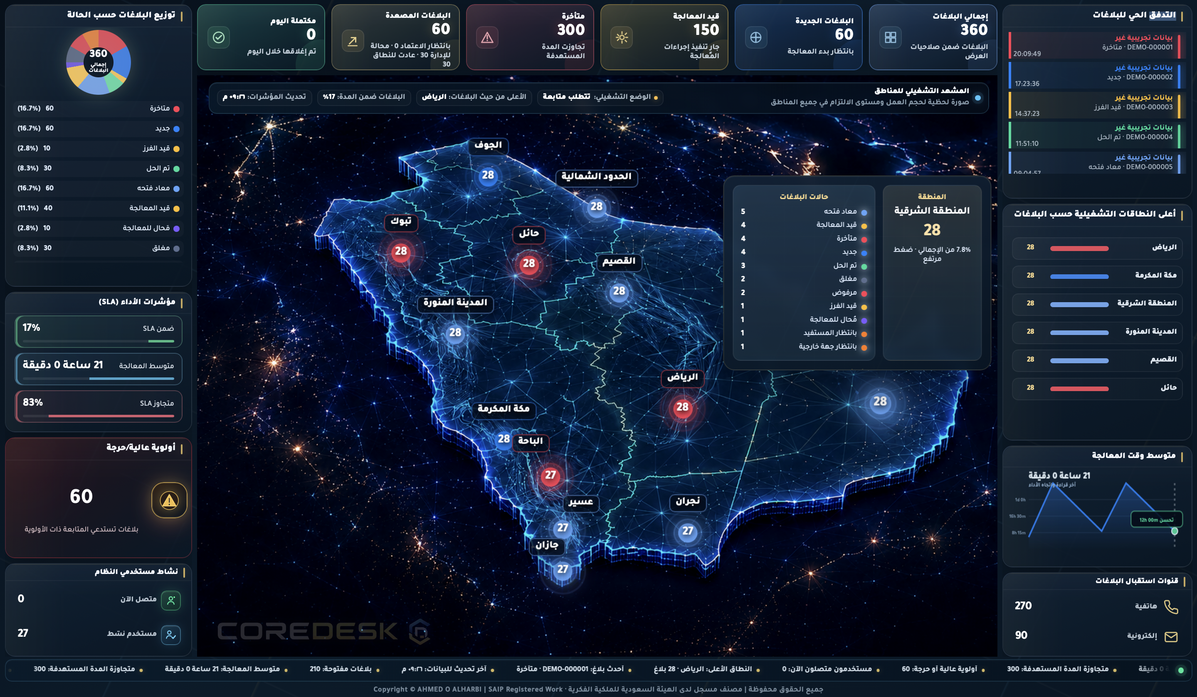
Task: Click the donut chart showing 360 إجمالي البلاغات
Action: click(x=98, y=62)
